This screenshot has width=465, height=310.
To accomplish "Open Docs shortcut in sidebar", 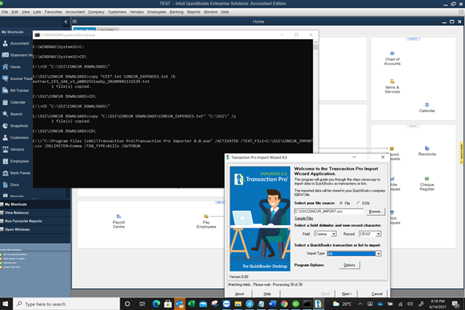I will tap(11, 184).
